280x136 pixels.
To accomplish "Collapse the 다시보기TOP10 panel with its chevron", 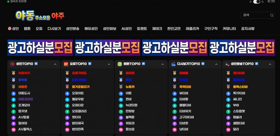I will pos(216,65).
